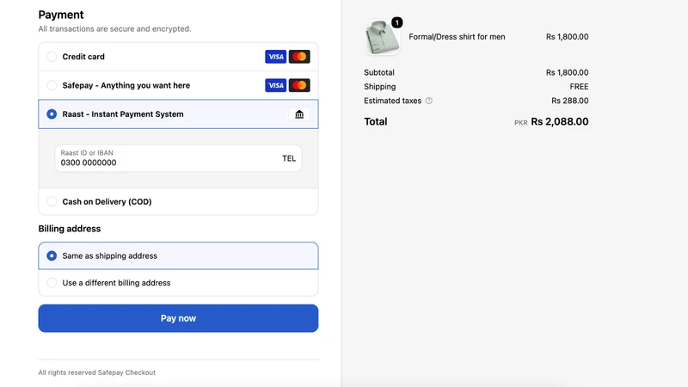Viewport: 688px width, 387px height.
Task: Click the Pay now button
Action: point(178,318)
